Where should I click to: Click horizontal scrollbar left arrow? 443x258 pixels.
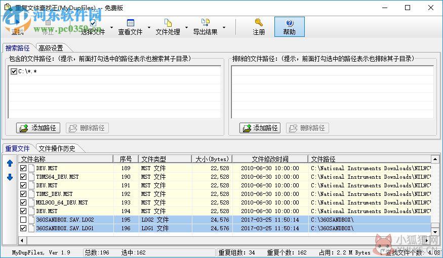tap(22, 240)
